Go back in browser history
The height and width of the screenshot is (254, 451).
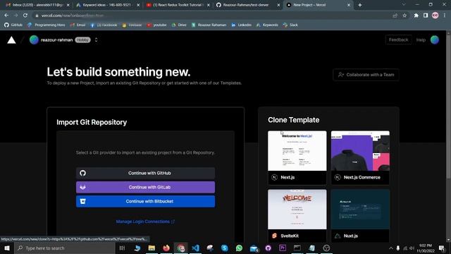pyautogui.click(x=6, y=16)
